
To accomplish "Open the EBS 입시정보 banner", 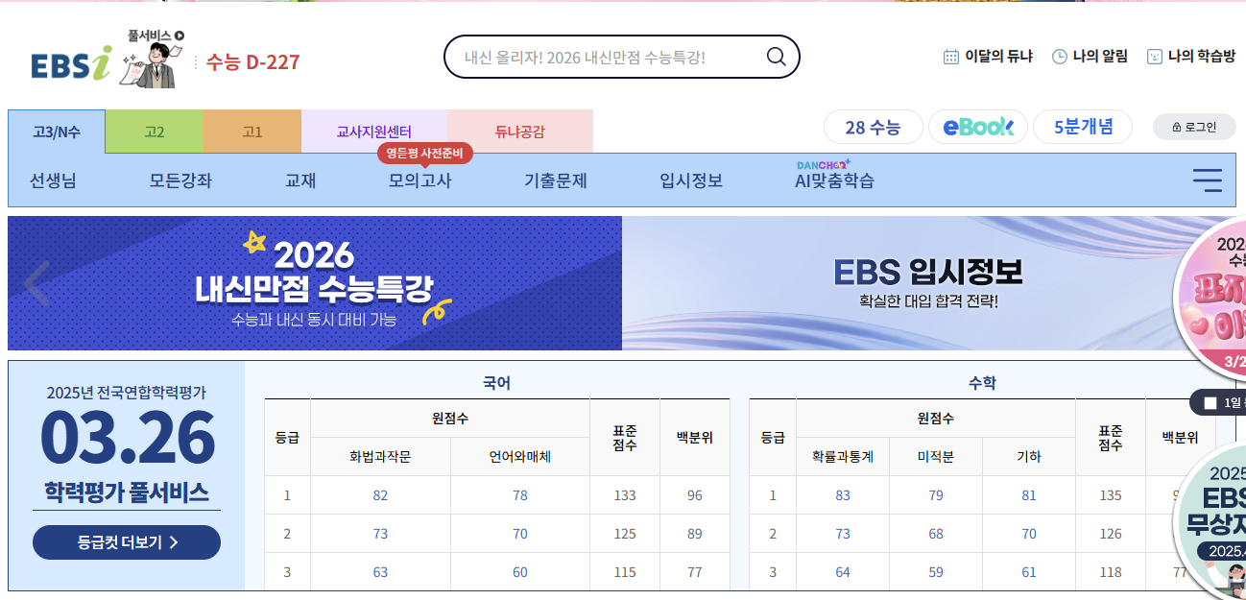I will [928, 283].
